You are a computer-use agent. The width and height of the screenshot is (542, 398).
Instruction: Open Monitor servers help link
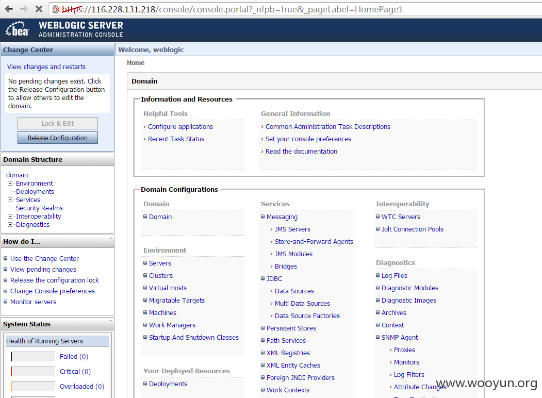pyautogui.click(x=33, y=302)
